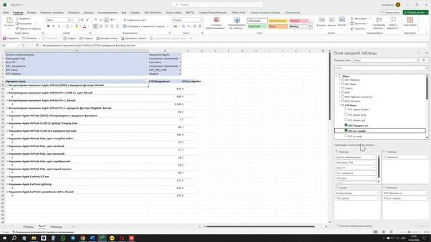Click the Save (Сохранить) floppy icon
The image size is (431, 242).
[5, 38]
